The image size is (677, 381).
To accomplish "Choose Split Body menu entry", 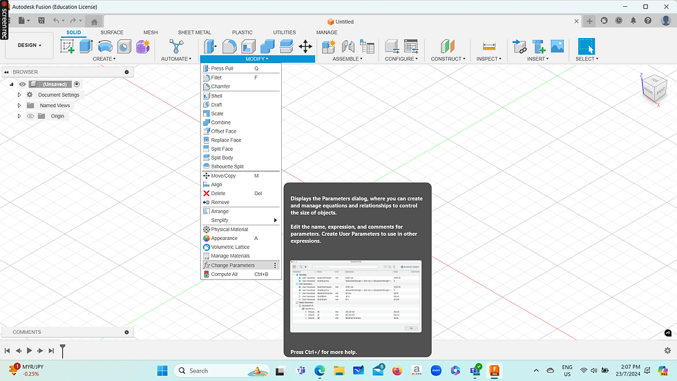I will tap(241, 158).
